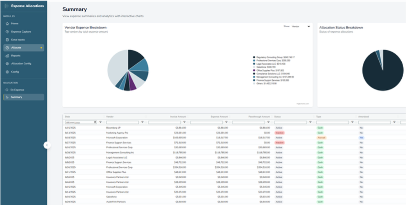Select the Allocate module in the sidebar
406x205 pixels.
(x=16, y=48)
